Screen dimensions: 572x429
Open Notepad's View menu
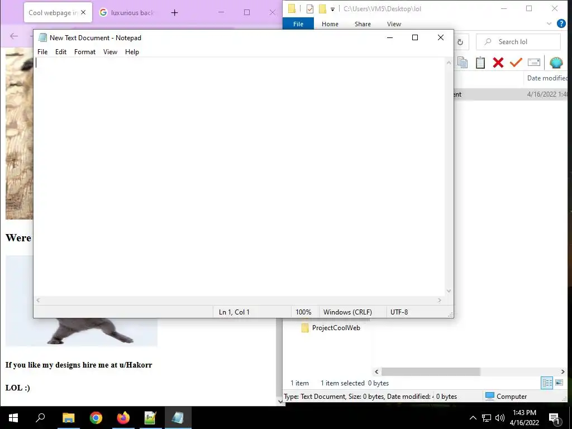tap(110, 52)
